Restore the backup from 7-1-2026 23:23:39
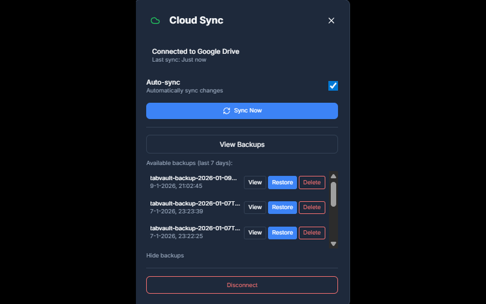 click(282, 207)
